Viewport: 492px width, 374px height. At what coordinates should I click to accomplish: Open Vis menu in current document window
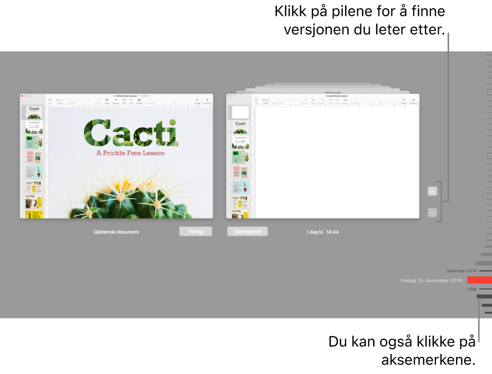tap(50, 101)
